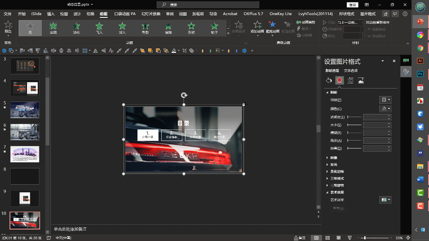429x241 pixels.
Task: Click the 预览 preview animation button
Action: 8,27
